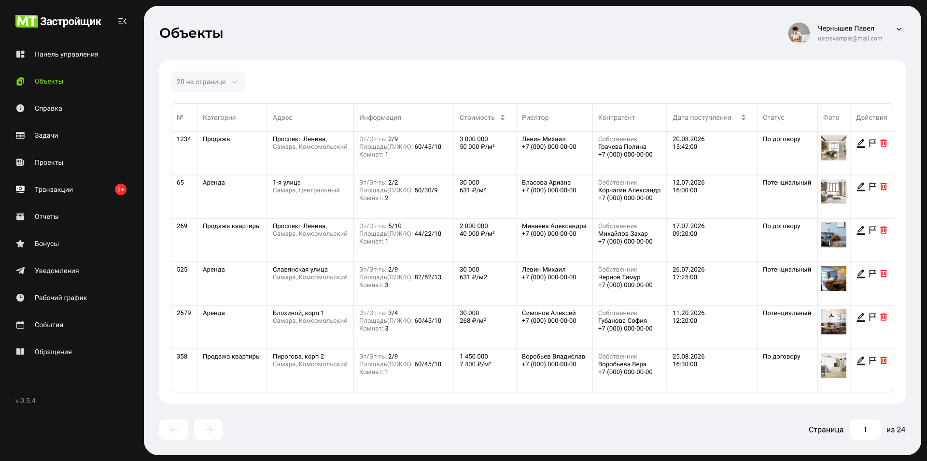Click the flag icon for object 65
This screenshot has width=927, height=461.
tap(872, 187)
